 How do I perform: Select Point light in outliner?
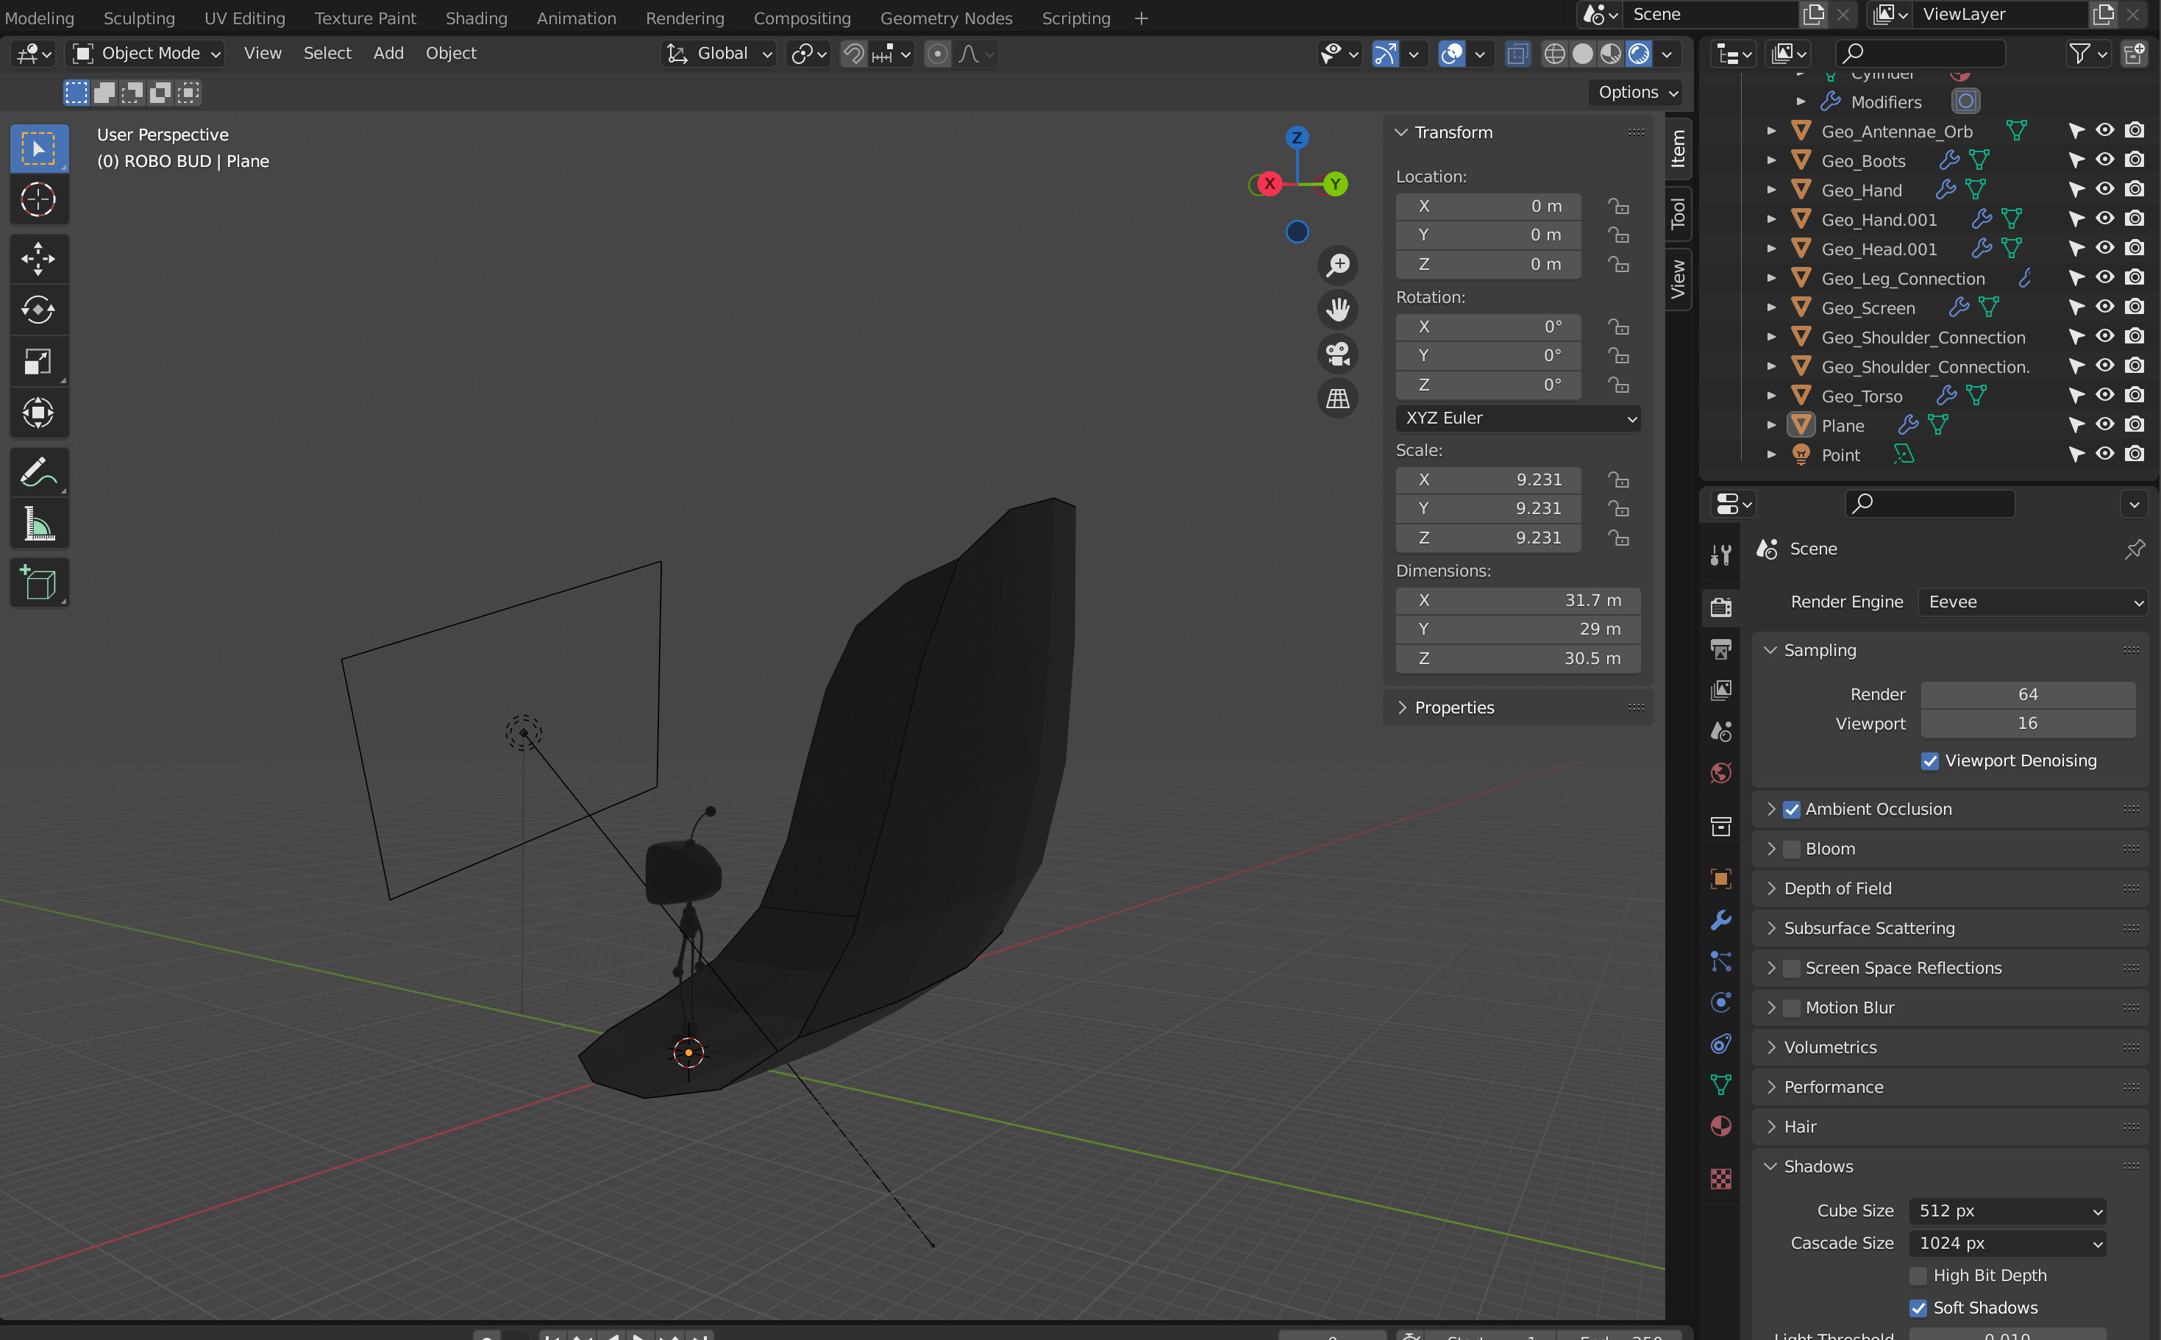tap(1840, 455)
